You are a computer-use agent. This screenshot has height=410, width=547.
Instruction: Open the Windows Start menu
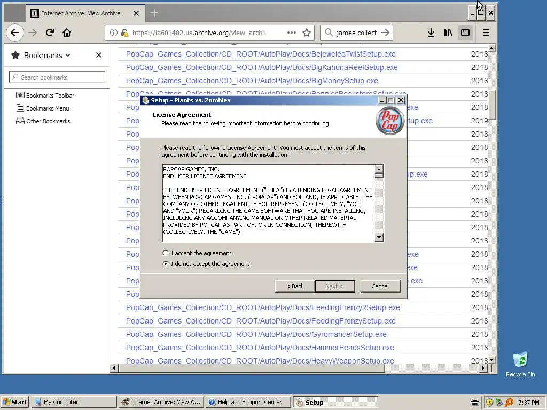click(14, 402)
